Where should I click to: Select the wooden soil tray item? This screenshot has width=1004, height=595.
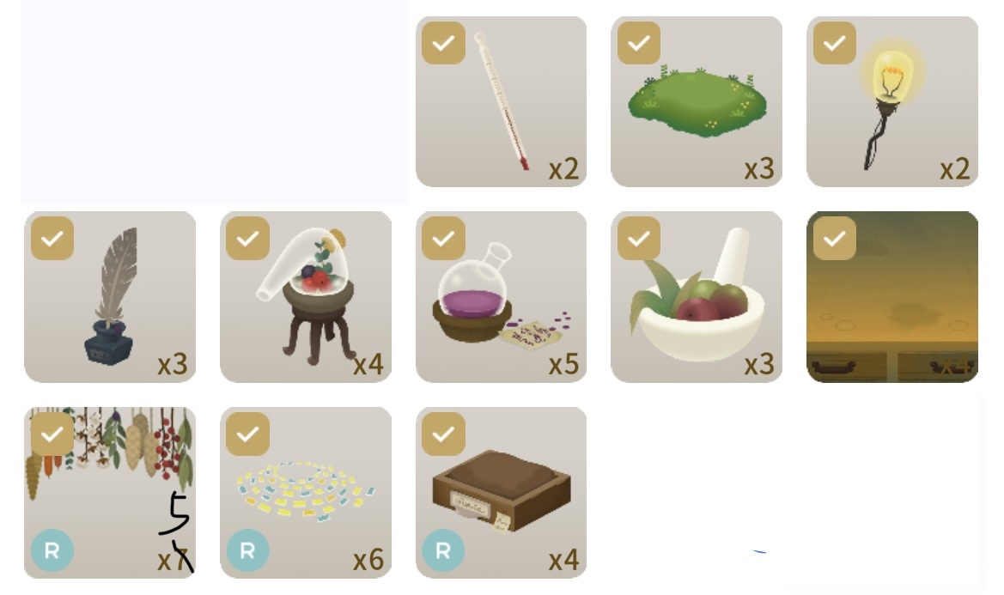click(501, 493)
